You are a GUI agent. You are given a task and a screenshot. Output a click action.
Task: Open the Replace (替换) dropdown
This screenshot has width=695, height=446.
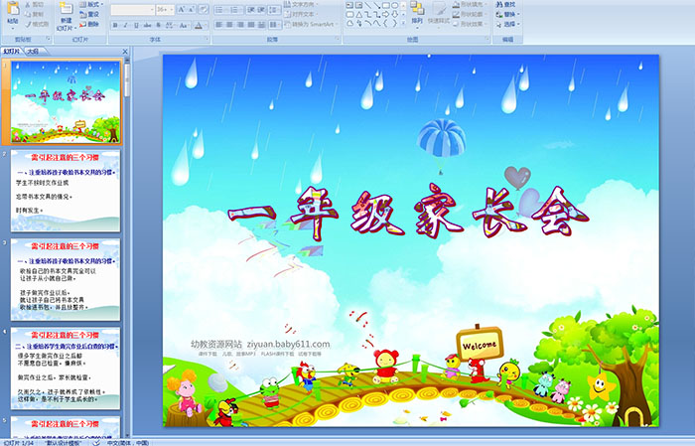coord(508,14)
